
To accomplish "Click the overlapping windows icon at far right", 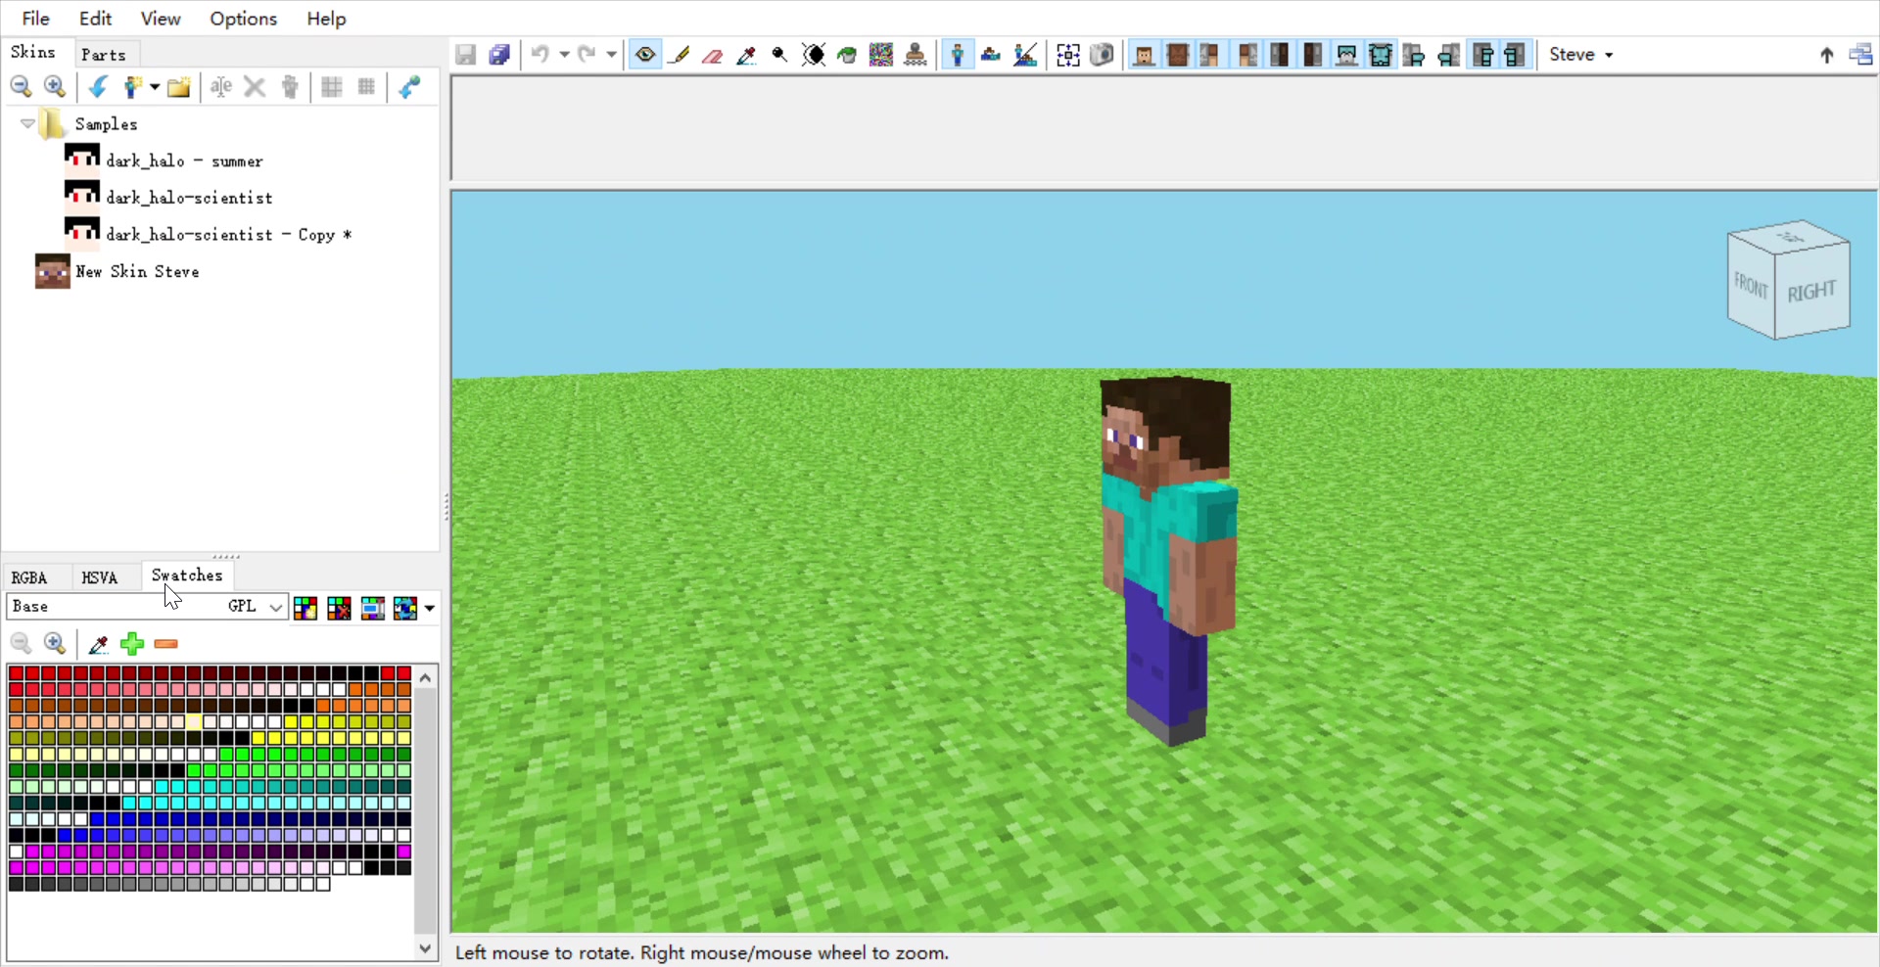I will [1860, 55].
